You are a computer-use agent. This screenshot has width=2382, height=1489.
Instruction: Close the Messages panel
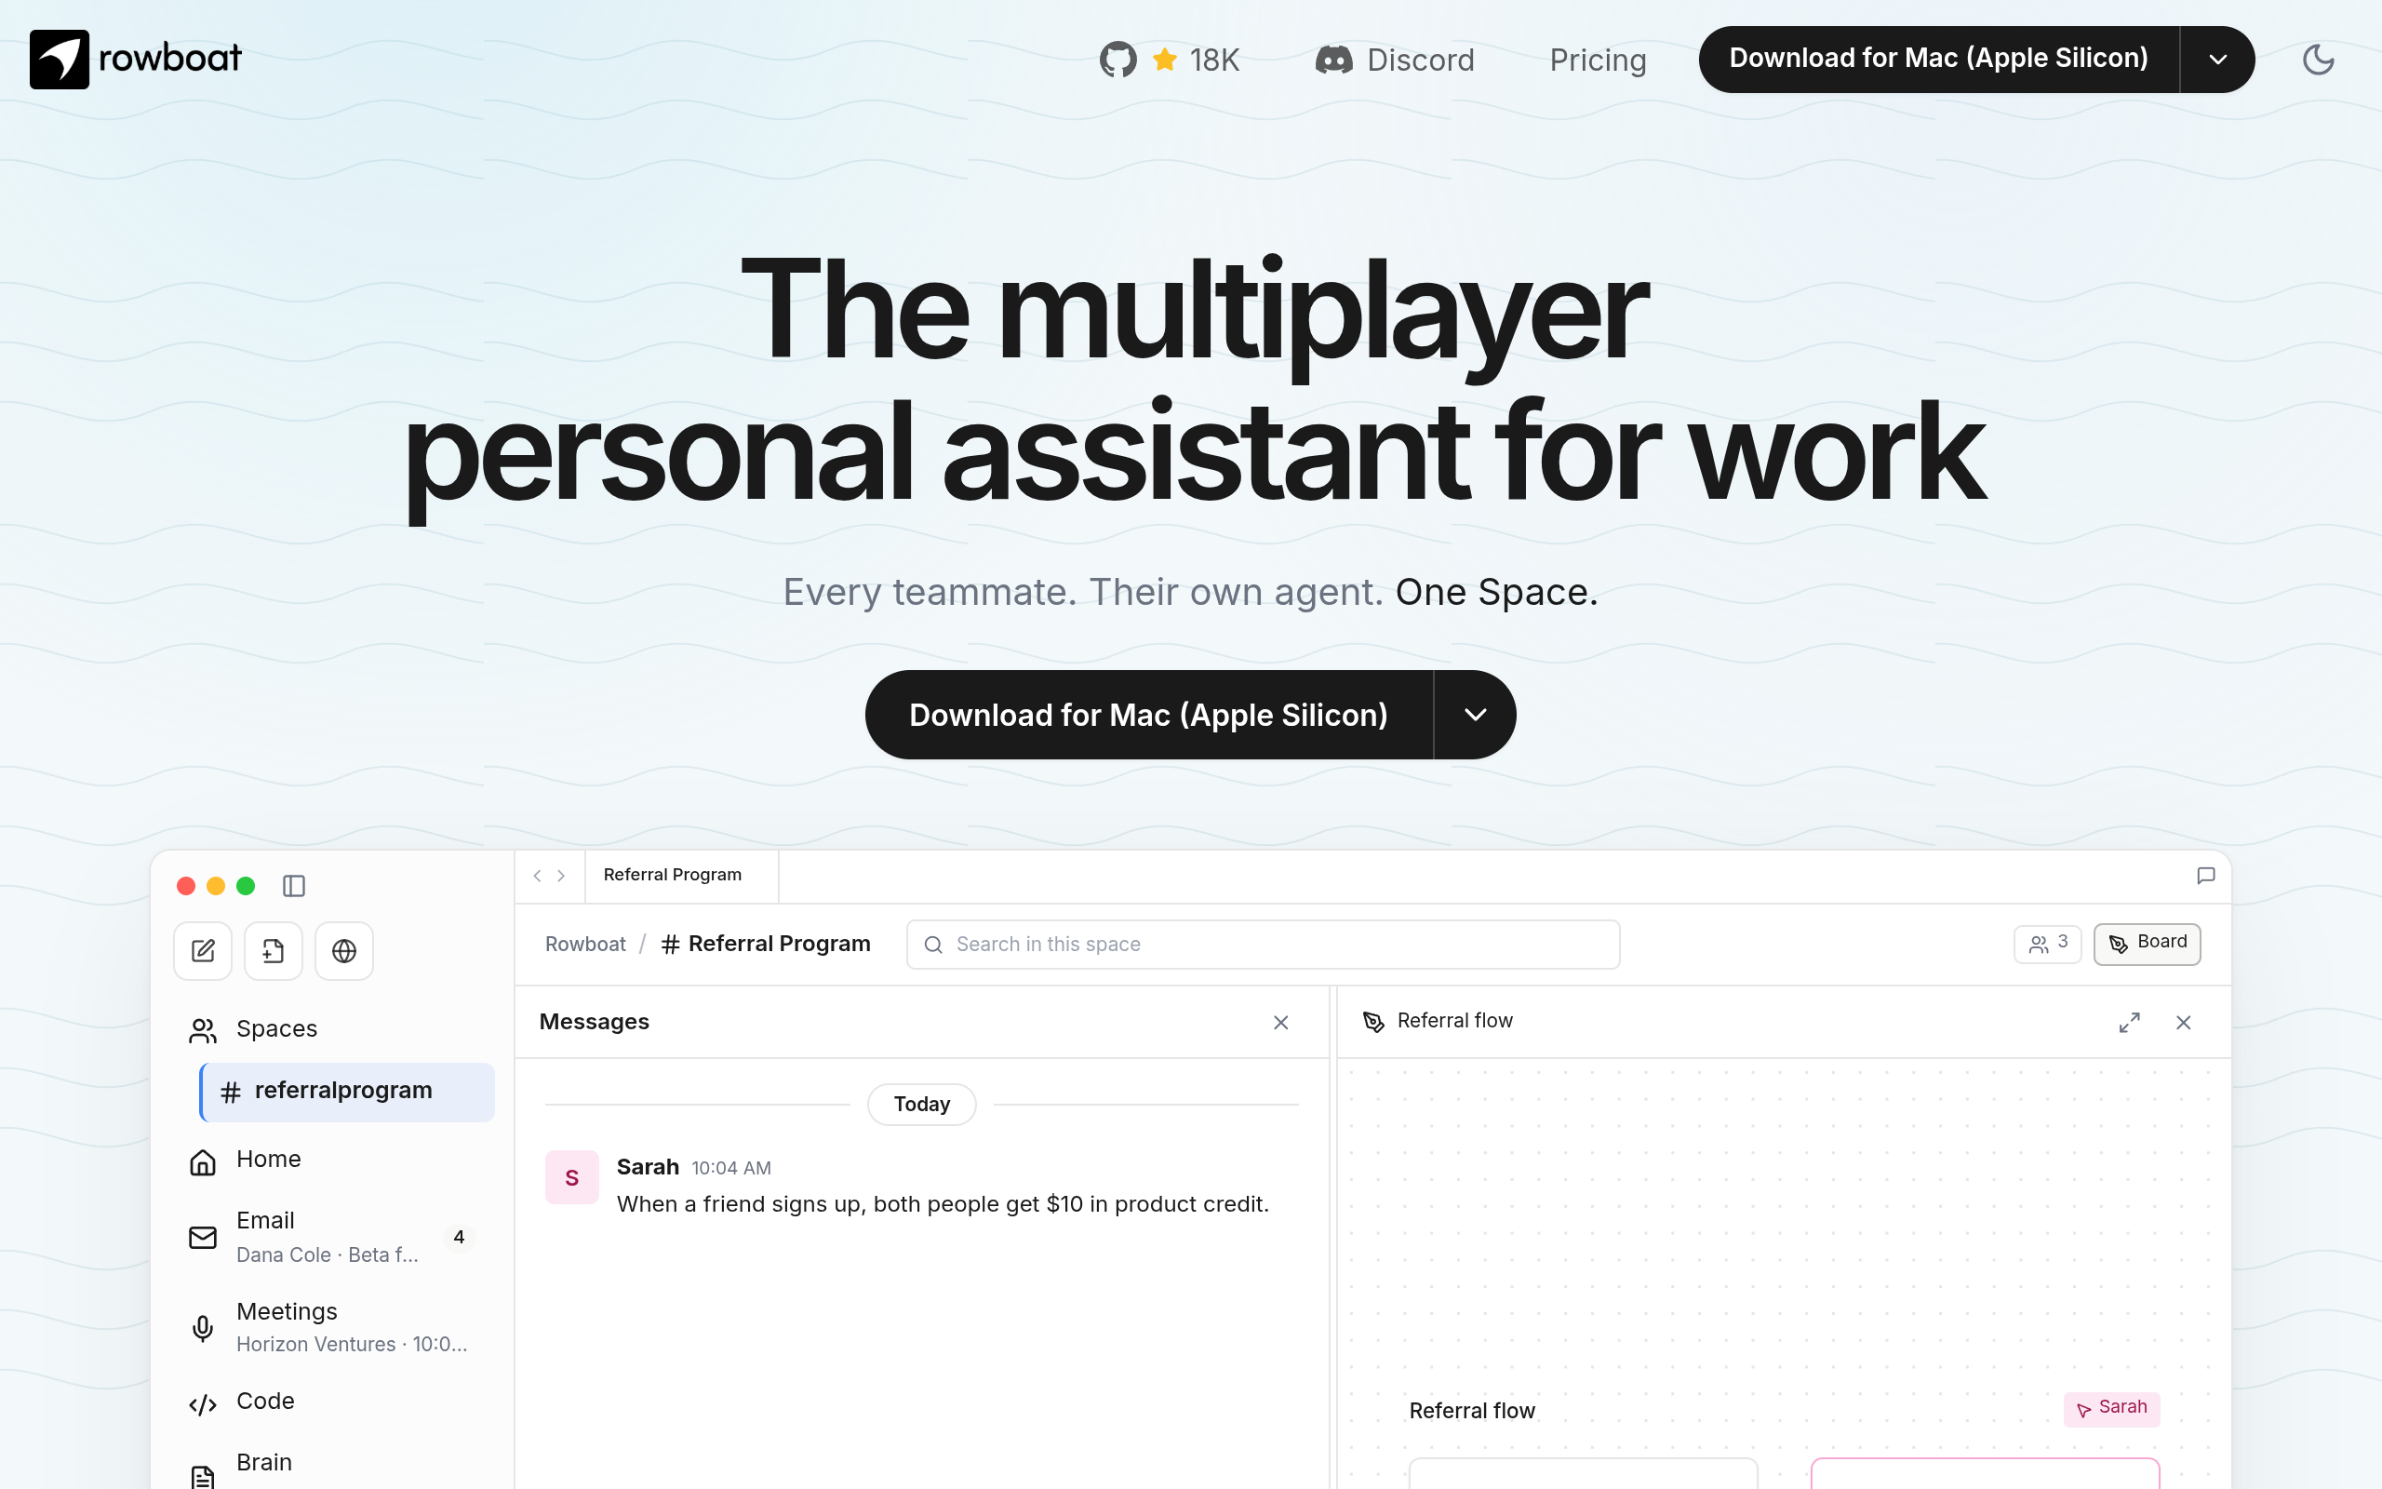[1280, 1022]
